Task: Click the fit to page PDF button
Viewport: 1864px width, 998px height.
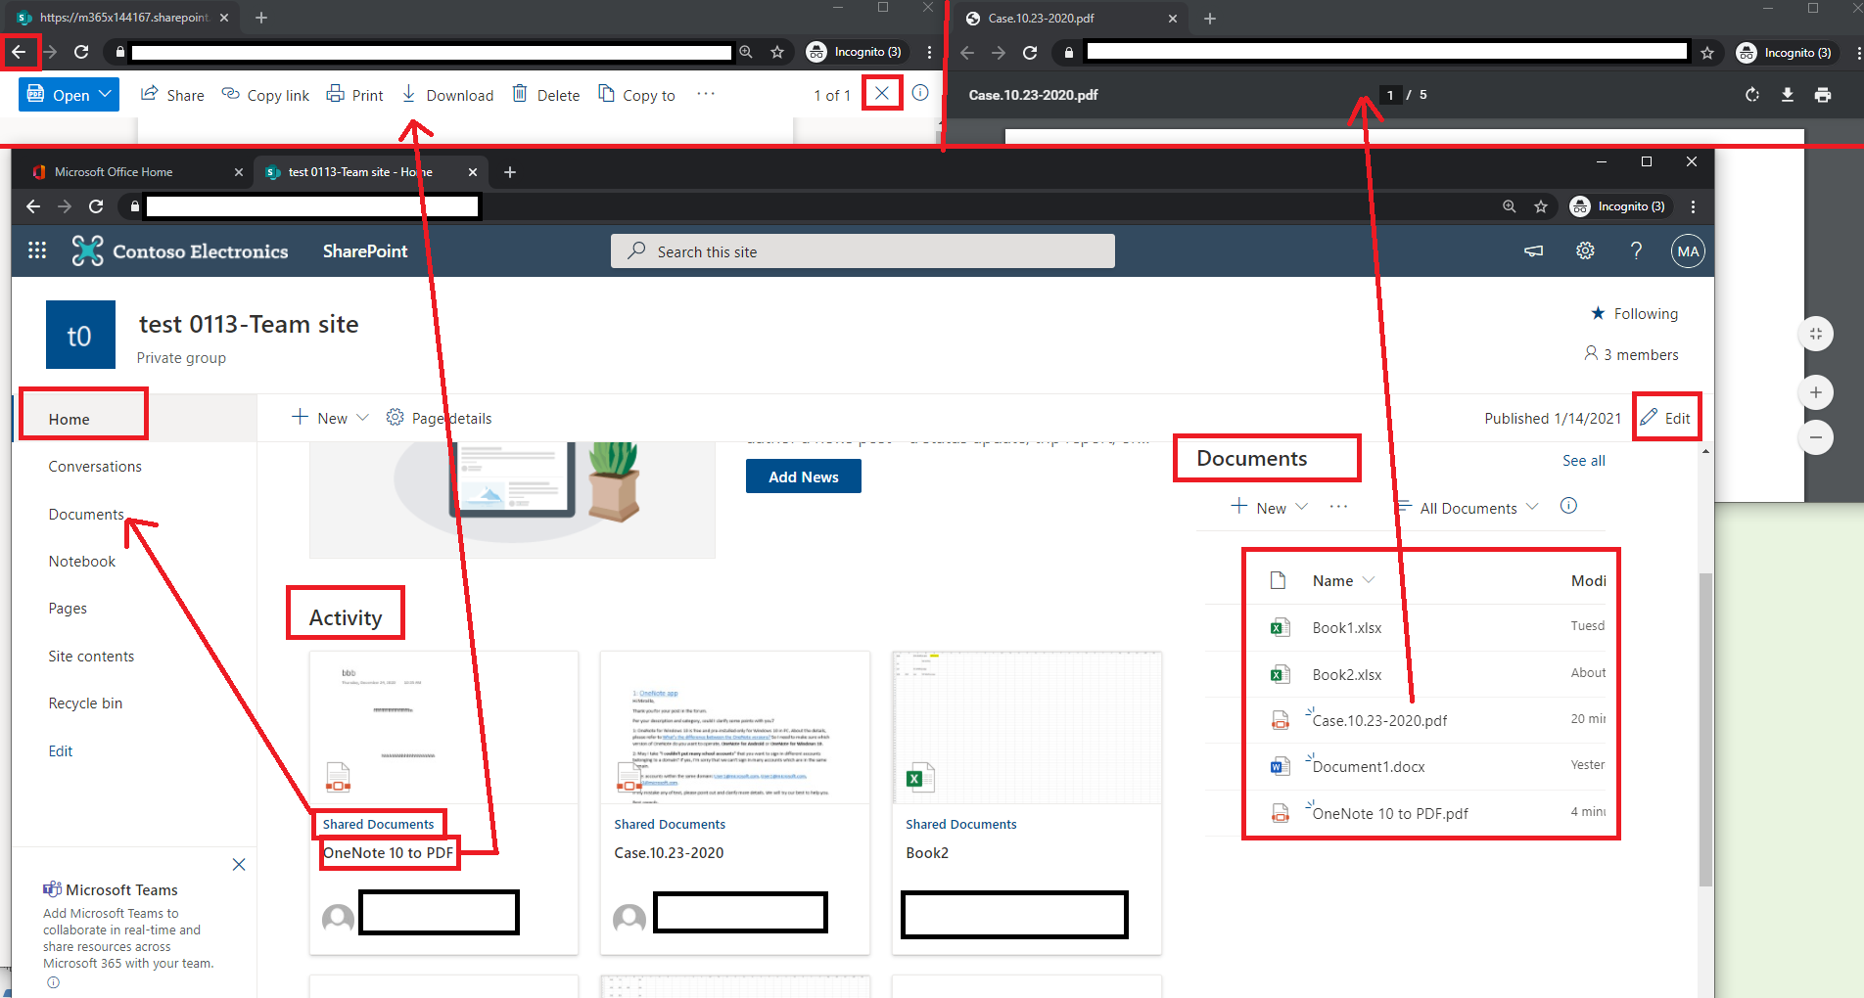Action: click(x=1816, y=334)
